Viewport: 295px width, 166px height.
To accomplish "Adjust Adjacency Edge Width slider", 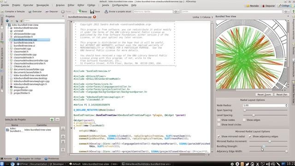I will click(268, 151).
